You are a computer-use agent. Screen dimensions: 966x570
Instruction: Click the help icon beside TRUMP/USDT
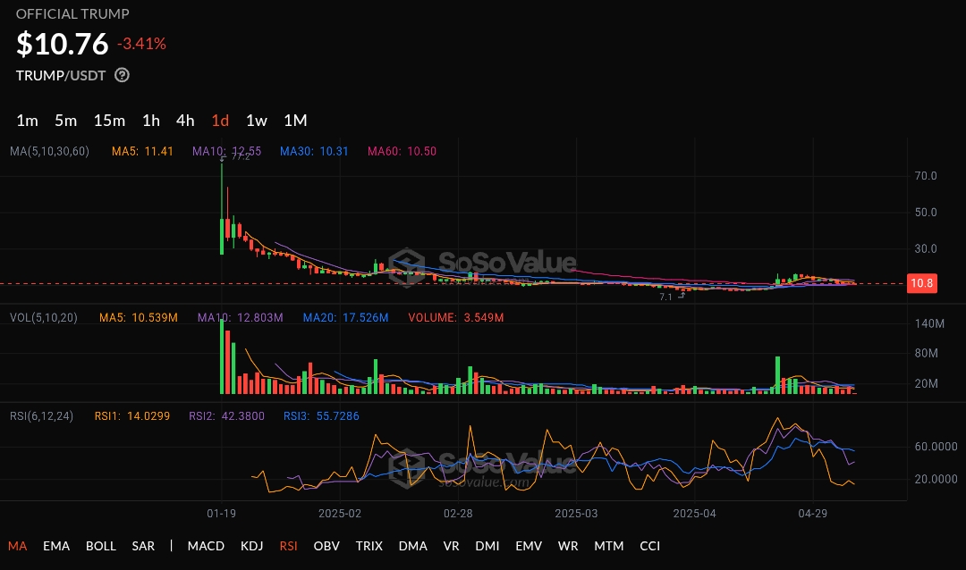122,75
